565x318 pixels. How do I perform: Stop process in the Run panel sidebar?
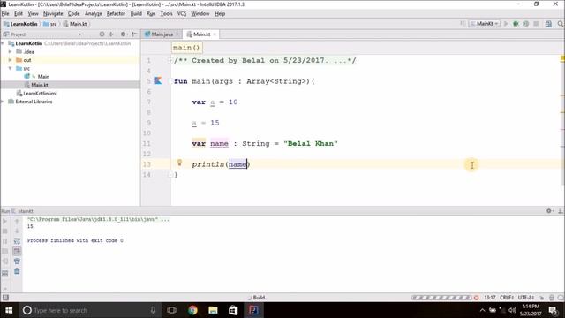tap(5, 231)
